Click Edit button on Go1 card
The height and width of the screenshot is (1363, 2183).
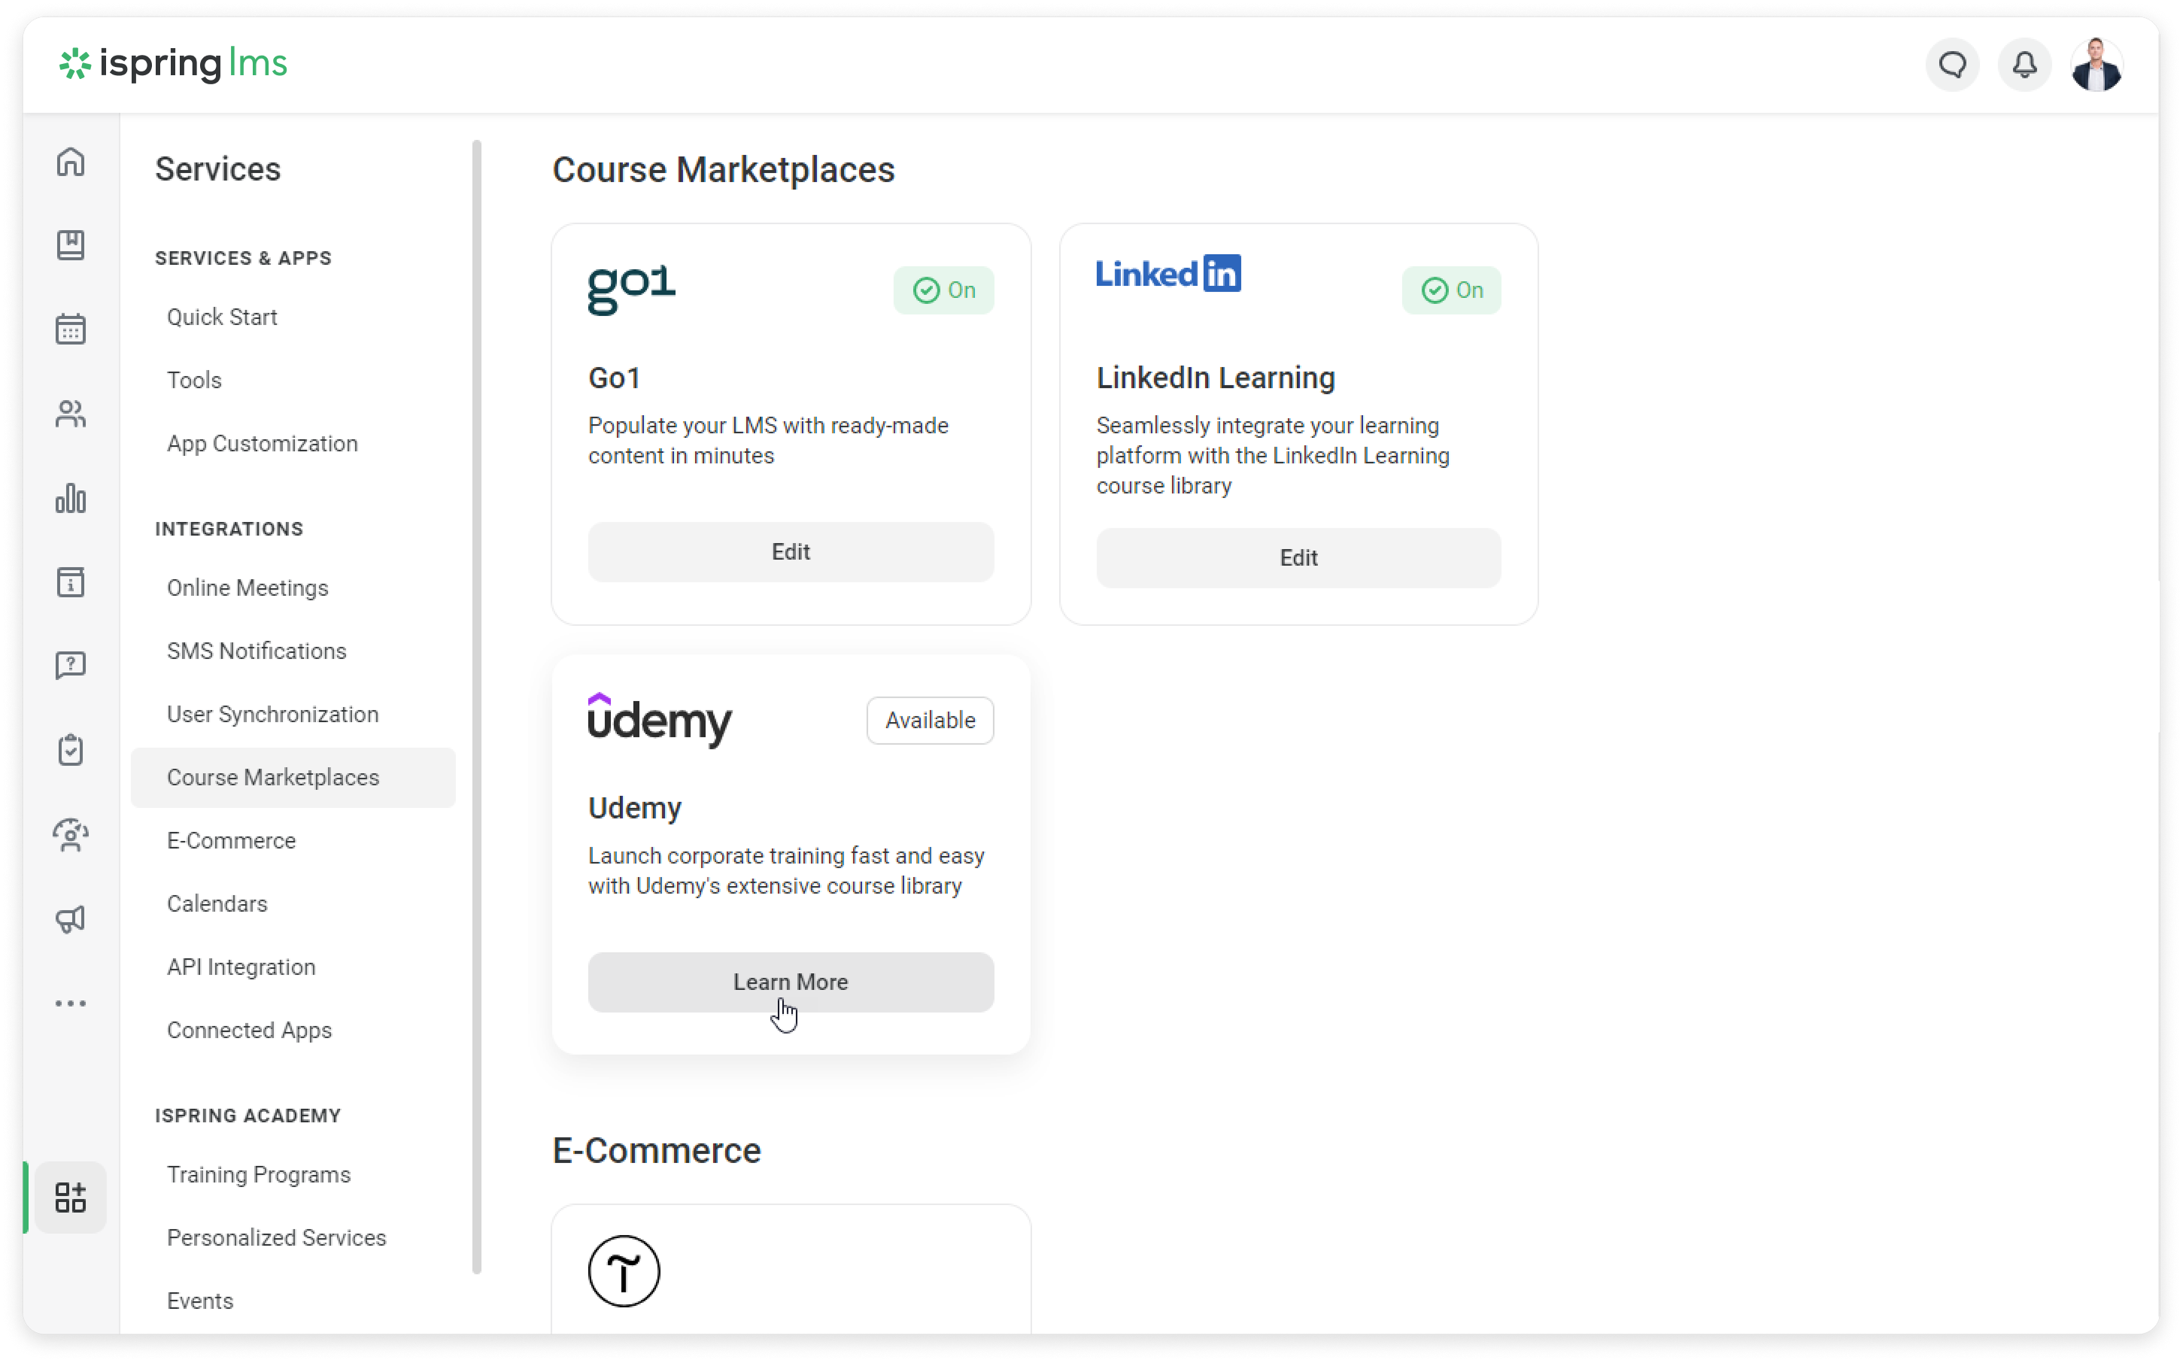click(x=791, y=551)
